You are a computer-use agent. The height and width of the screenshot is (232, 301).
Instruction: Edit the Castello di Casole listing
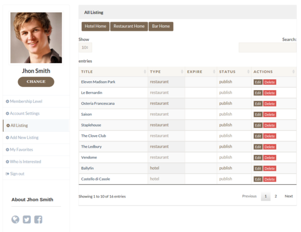pyautogui.click(x=258, y=179)
